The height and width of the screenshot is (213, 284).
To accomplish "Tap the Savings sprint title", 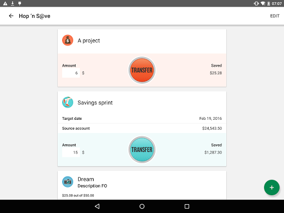I will click(95, 103).
